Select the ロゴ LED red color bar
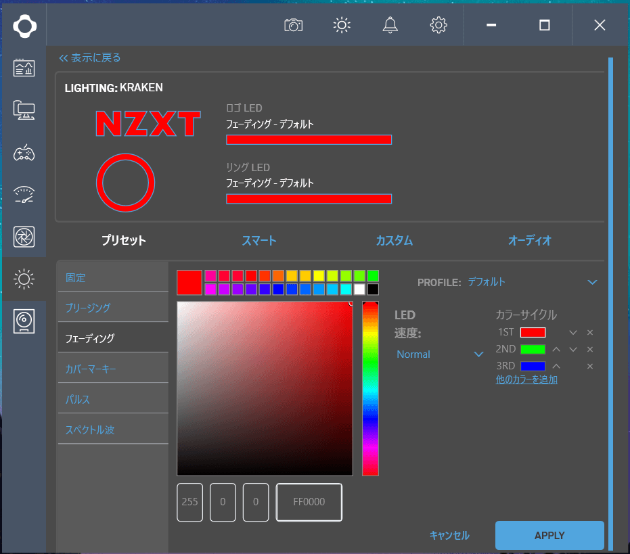The image size is (630, 554). [x=309, y=139]
